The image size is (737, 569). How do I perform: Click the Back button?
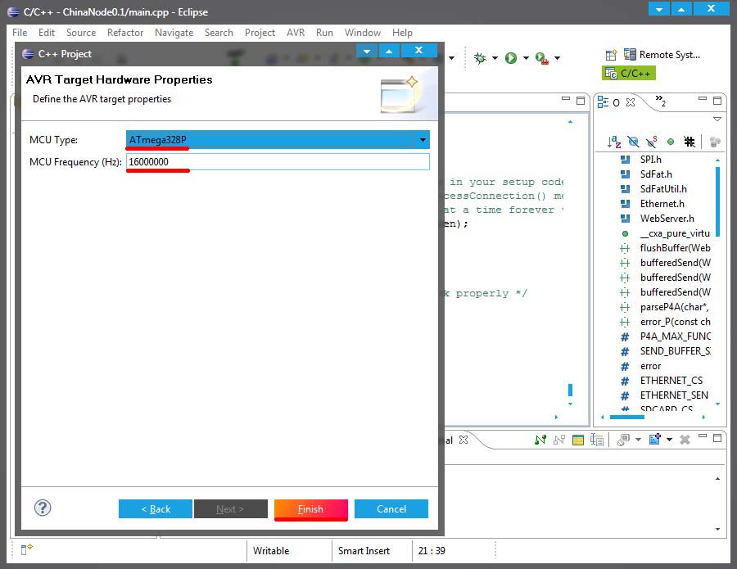156,509
